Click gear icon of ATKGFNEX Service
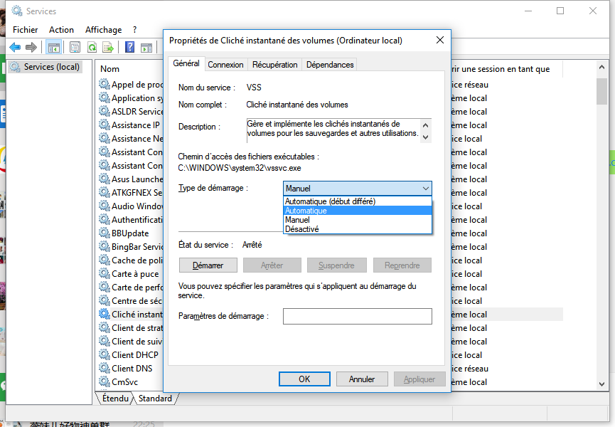This screenshot has width=615, height=427. pos(104,192)
